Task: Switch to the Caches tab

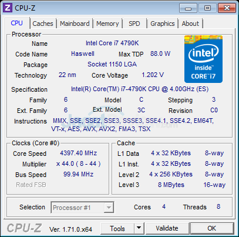Action: (43, 24)
